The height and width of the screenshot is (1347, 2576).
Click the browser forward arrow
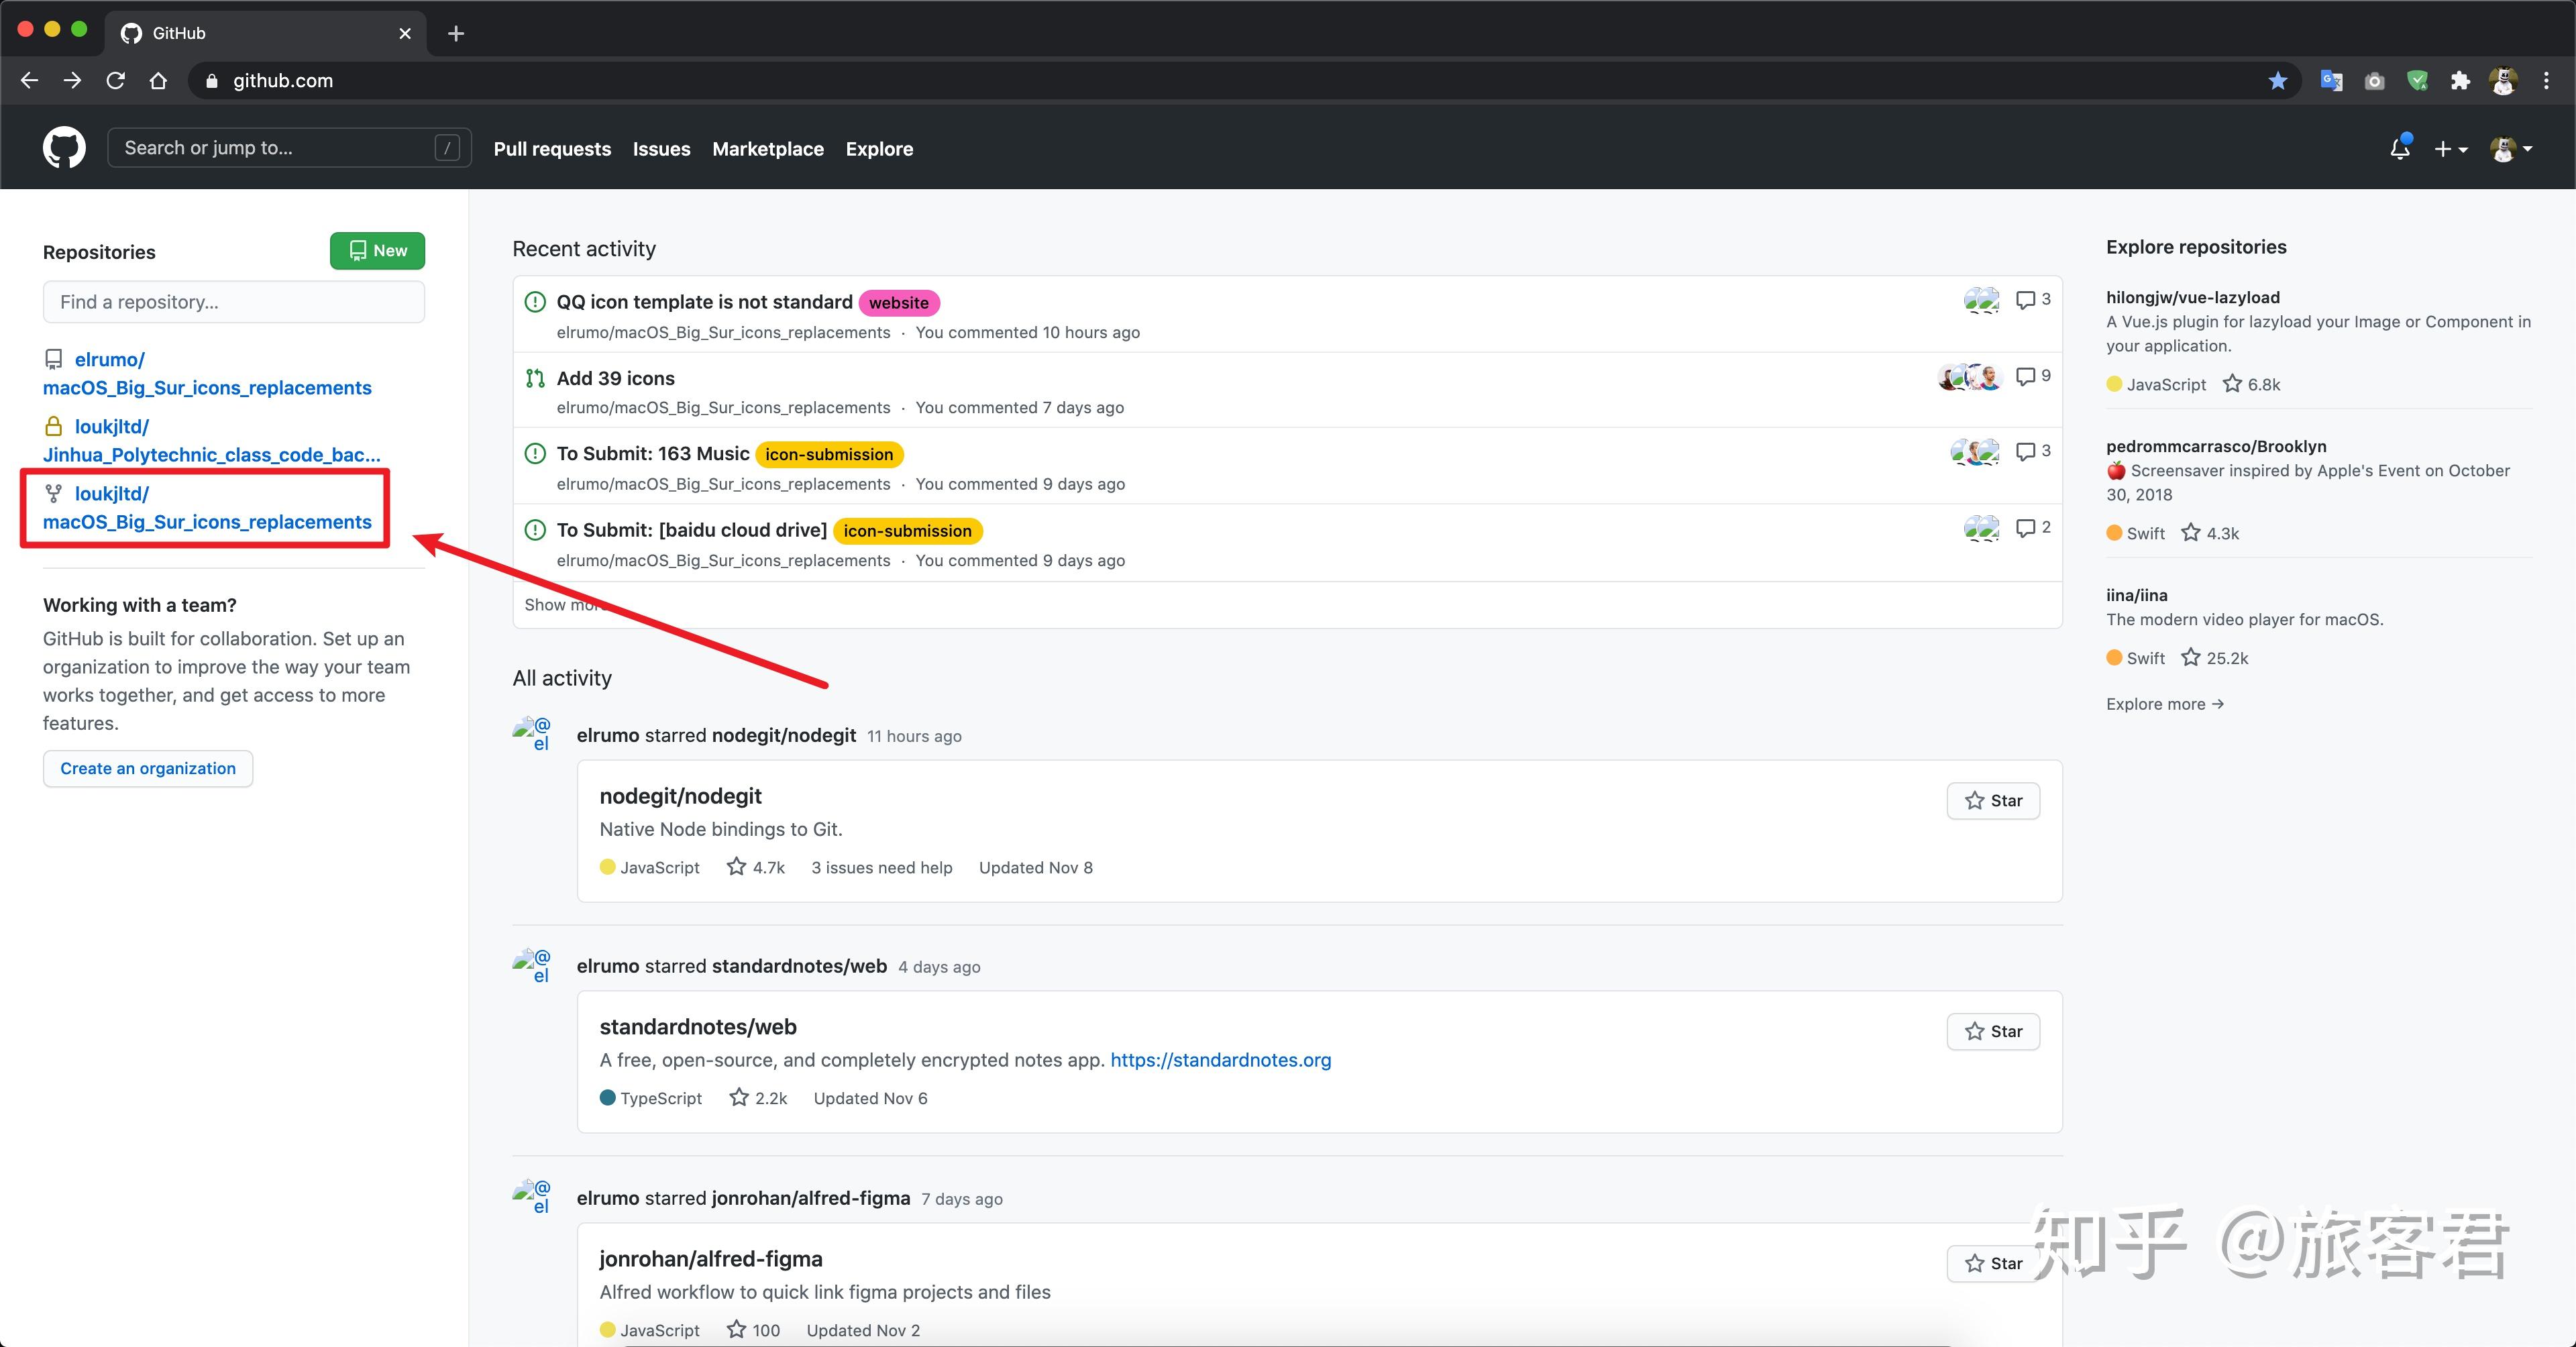[73, 81]
